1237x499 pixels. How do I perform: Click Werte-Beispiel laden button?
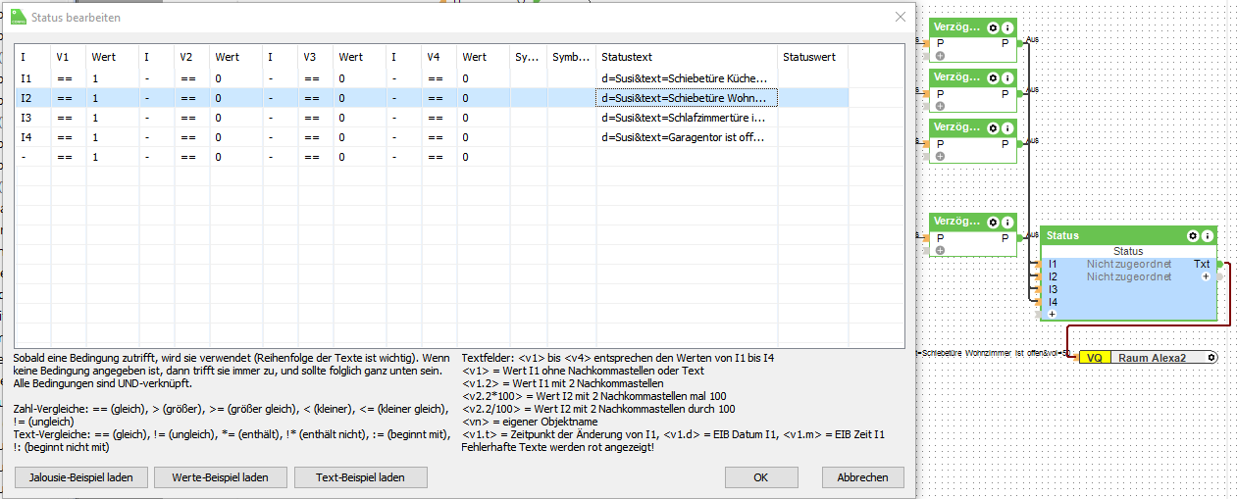222,477
